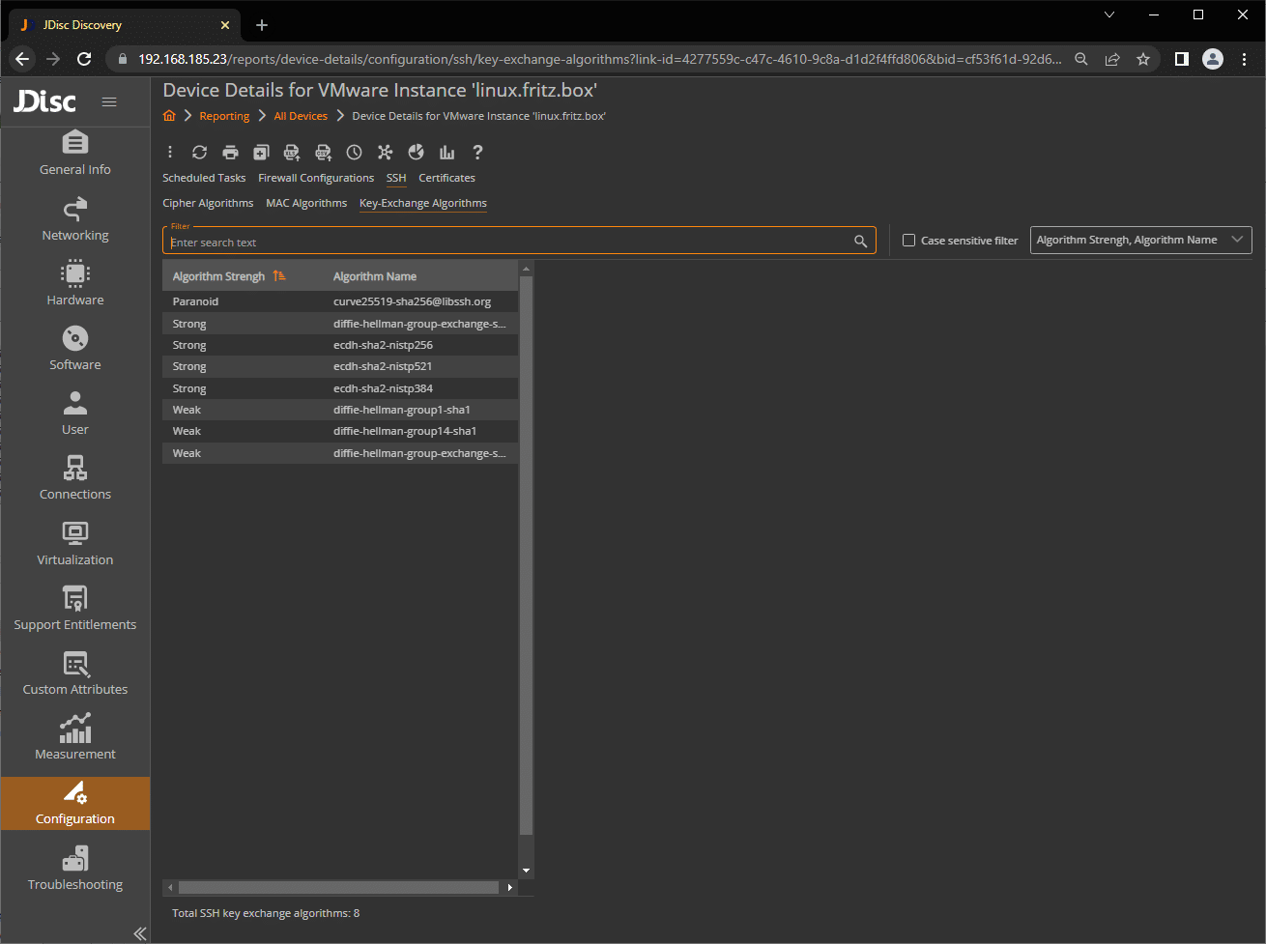
Task: Click the refresh report icon
Action: point(199,153)
